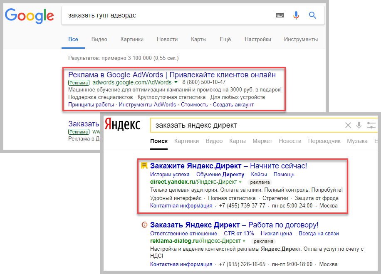Clear the Yandex search field with X
381x274 pixels.
click(x=348, y=125)
